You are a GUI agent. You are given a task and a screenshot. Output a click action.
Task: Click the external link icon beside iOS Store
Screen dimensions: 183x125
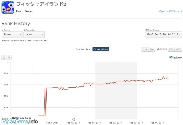[181, 11]
